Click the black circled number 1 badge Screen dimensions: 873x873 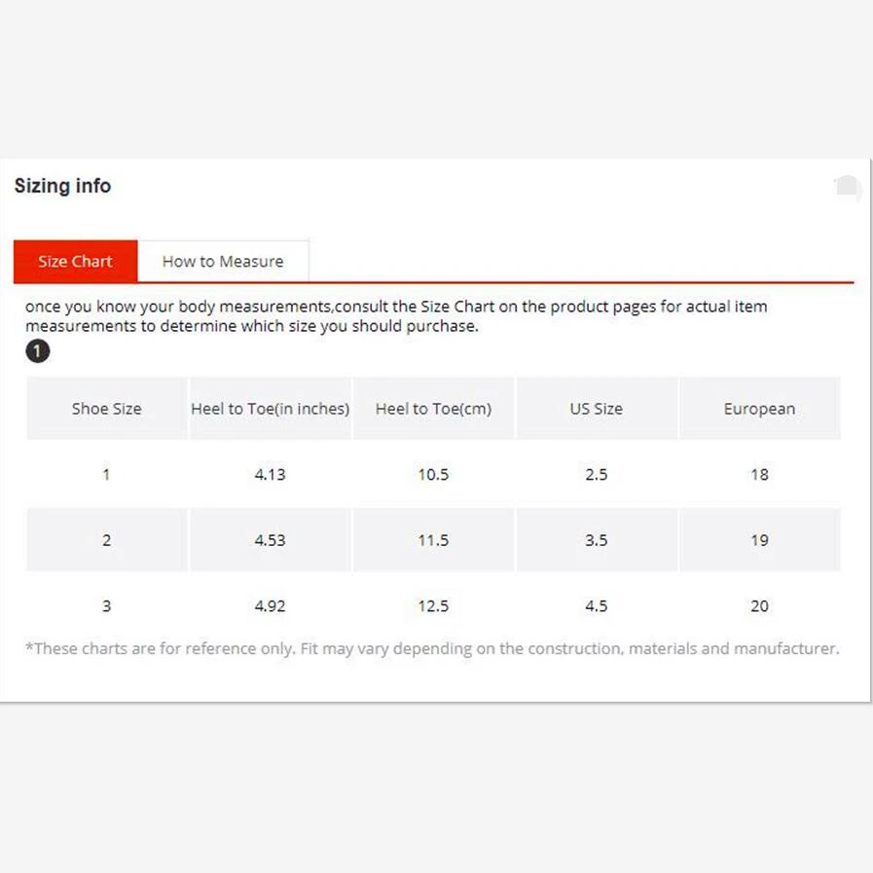(37, 350)
